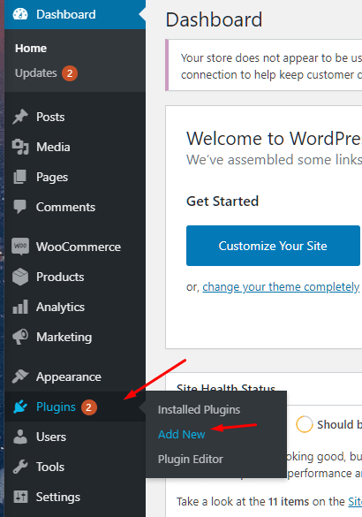
Task: Open the Plugins menu label
Action: tap(56, 407)
